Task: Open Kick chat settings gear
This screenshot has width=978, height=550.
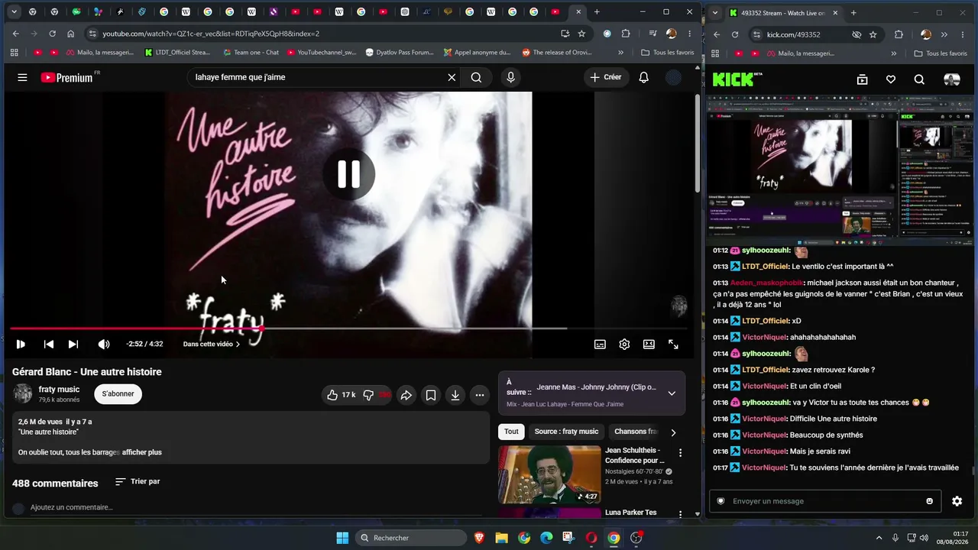Action: (x=957, y=501)
